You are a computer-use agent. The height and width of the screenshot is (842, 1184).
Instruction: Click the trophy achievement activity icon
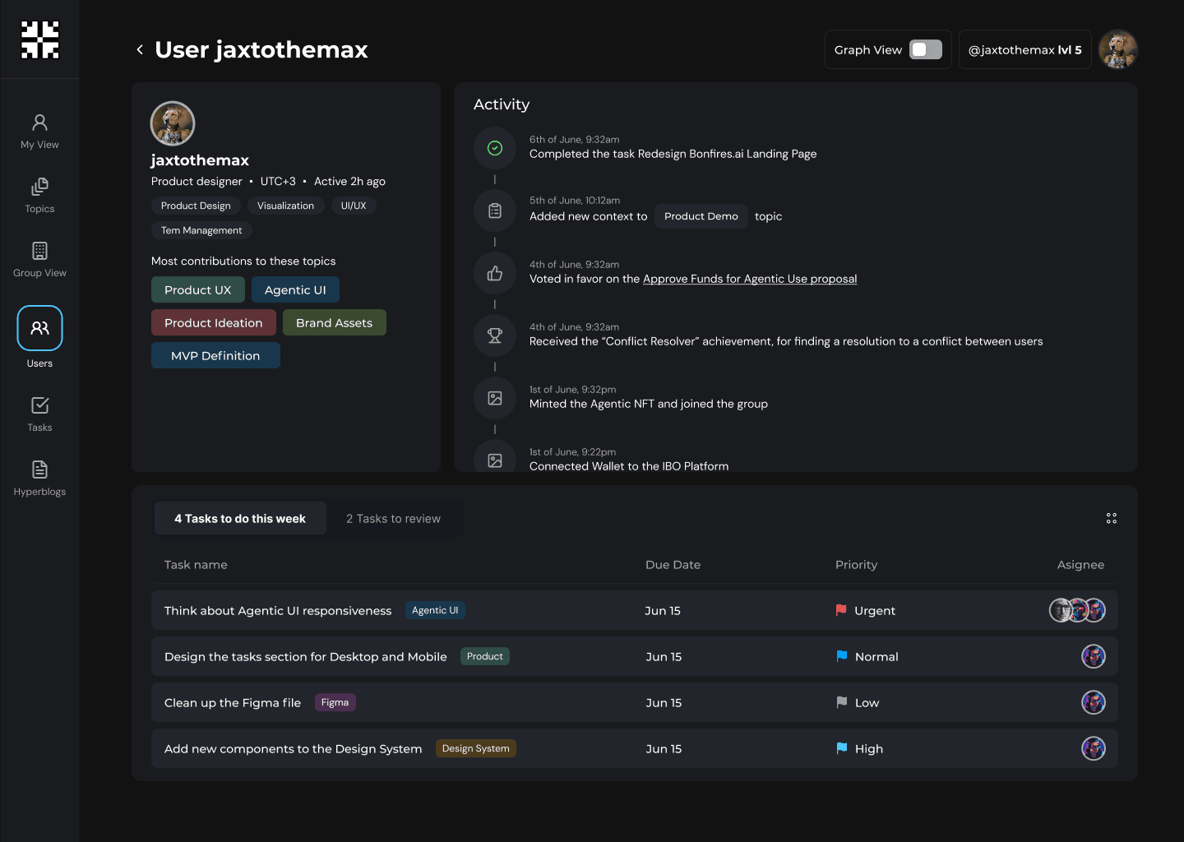coord(495,335)
